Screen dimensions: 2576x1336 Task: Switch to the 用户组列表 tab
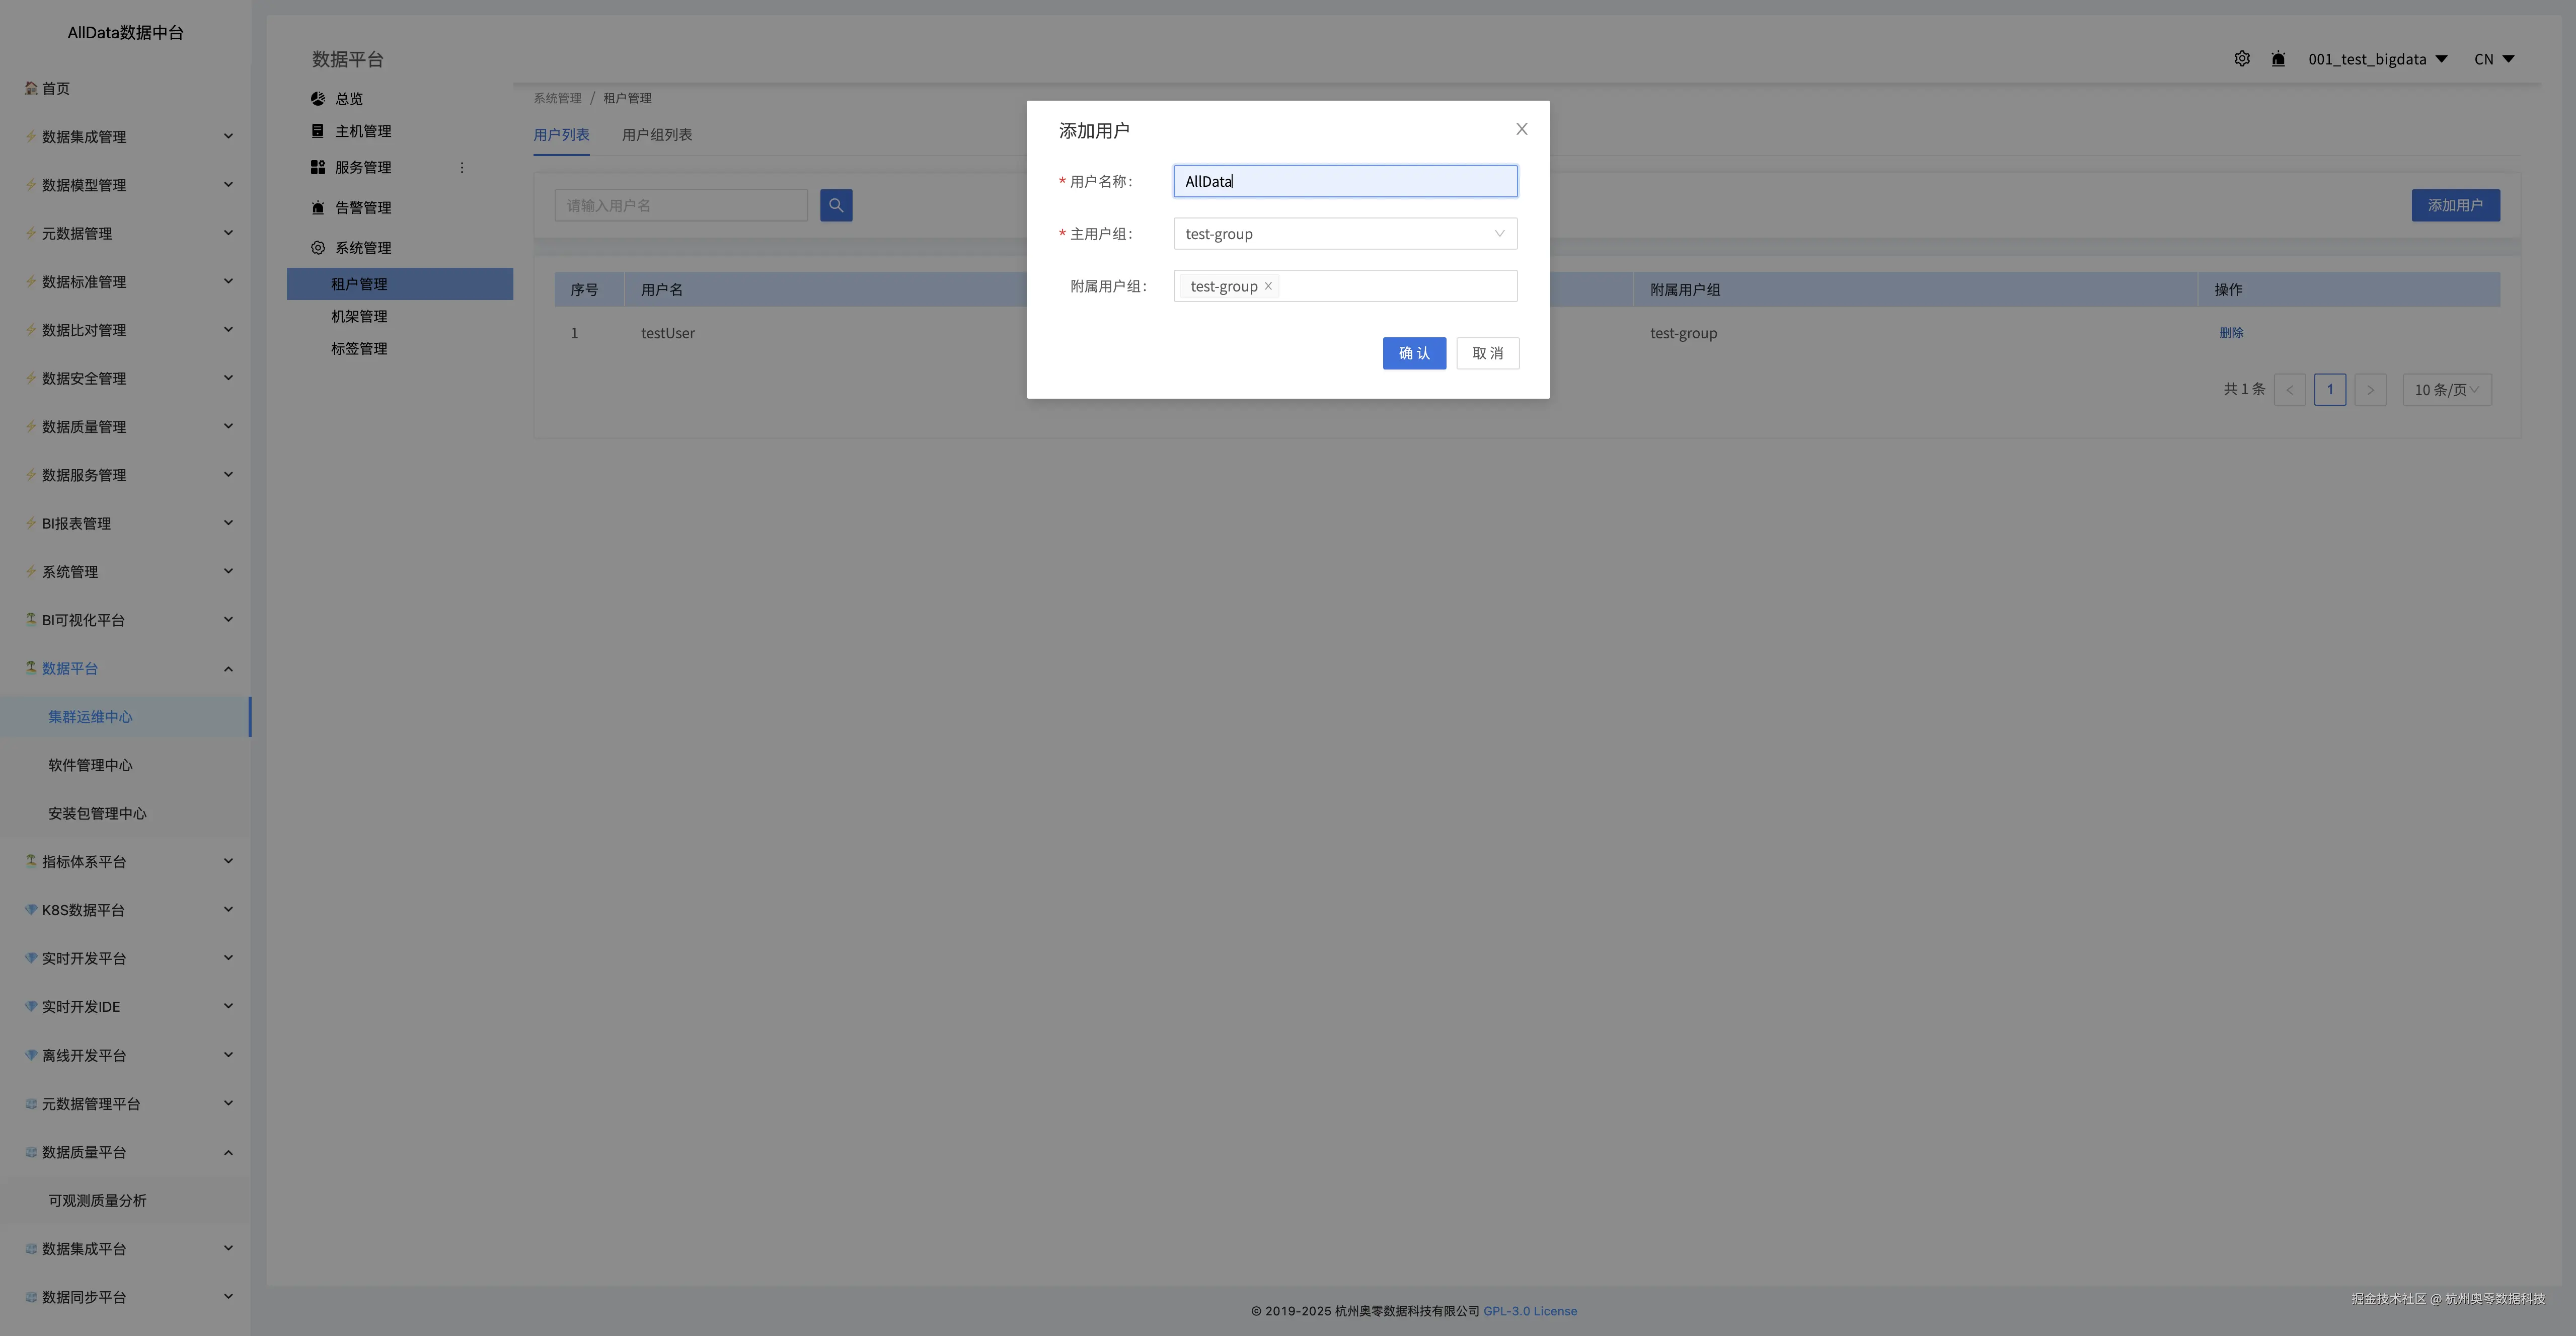(x=656, y=135)
